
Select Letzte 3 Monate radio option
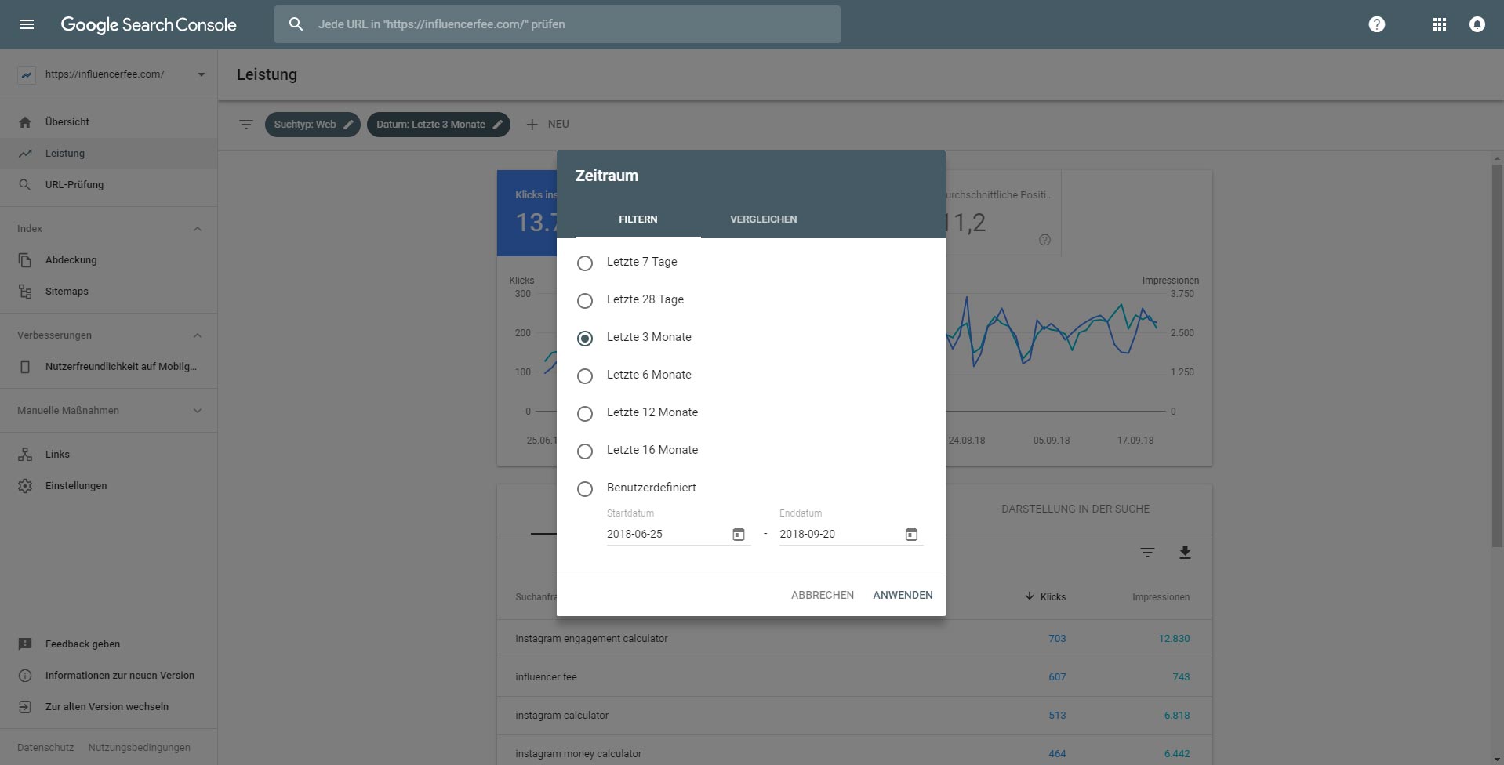585,339
